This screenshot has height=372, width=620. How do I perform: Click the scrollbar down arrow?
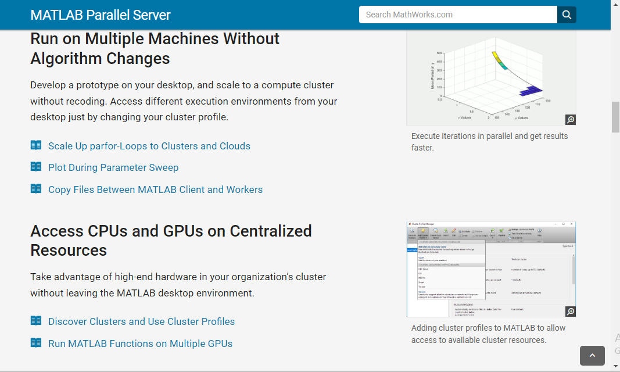click(x=615, y=366)
